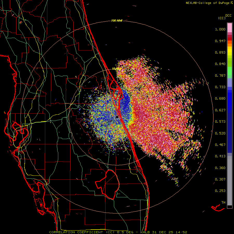Select the 0.840 scale value
234x234 pixels.
coord(220,64)
